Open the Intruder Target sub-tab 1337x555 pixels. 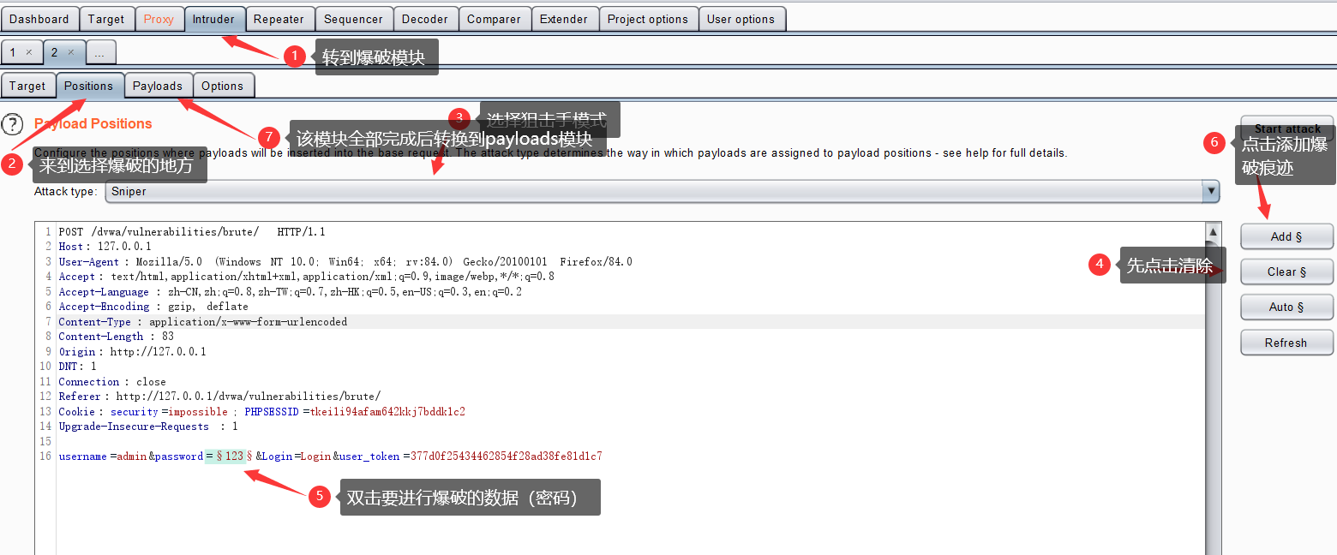[x=27, y=86]
